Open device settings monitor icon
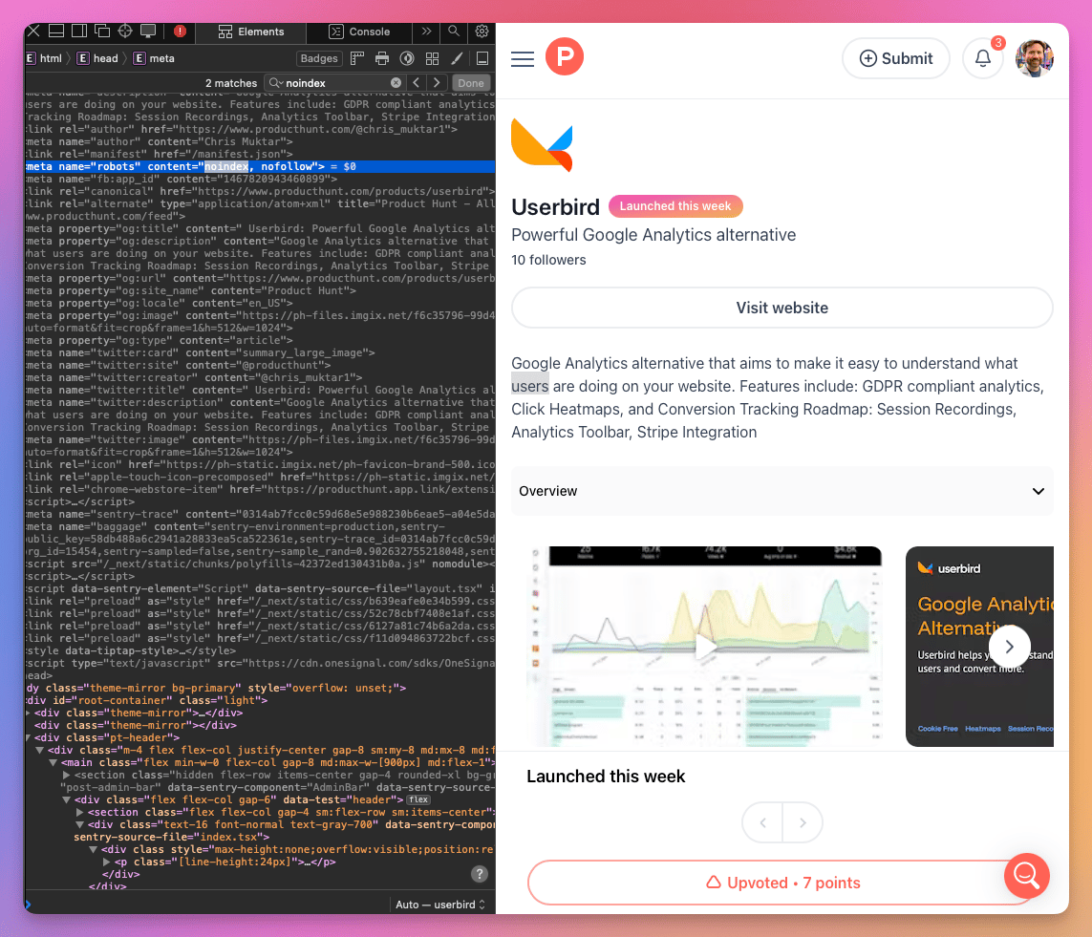This screenshot has height=937, width=1092. point(148,32)
